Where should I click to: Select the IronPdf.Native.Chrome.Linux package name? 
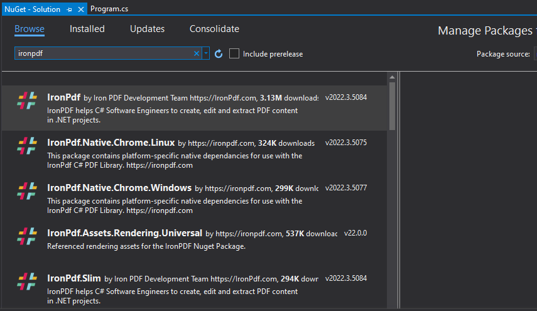(x=111, y=143)
